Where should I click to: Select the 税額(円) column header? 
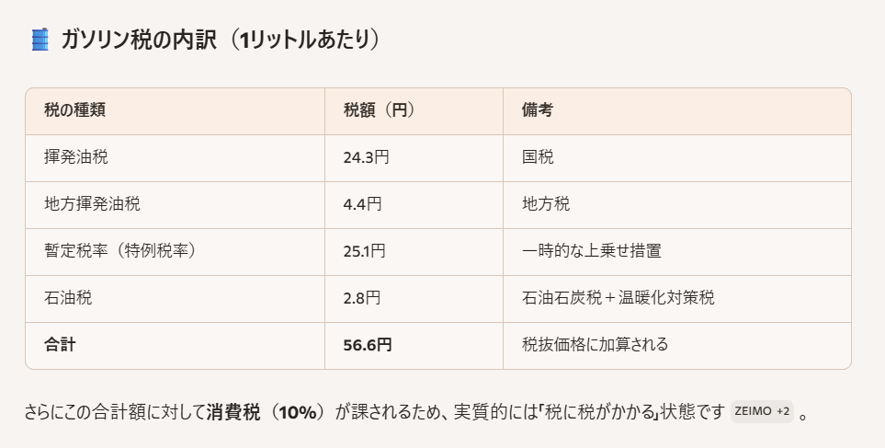[380, 110]
